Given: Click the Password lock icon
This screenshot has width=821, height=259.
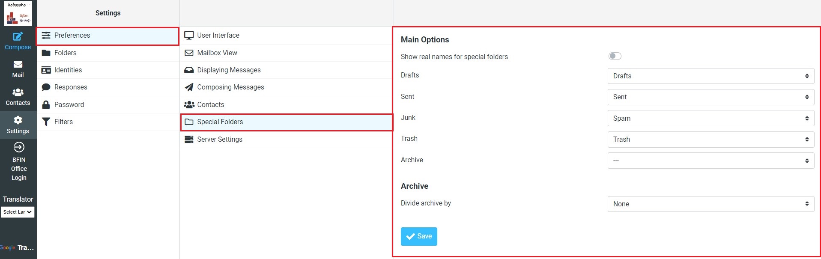Looking at the screenshot, I should tap(46, 104).
